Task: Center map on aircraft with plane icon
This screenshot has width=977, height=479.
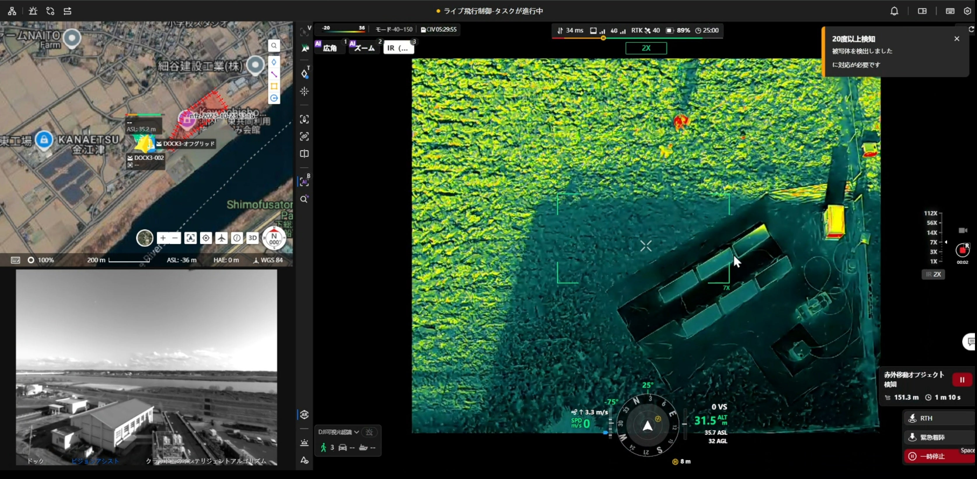Action: pyautogui.click(x=221, y=238)
